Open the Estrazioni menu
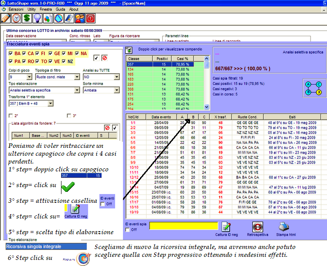327x266 pixels. click(16, 10)
